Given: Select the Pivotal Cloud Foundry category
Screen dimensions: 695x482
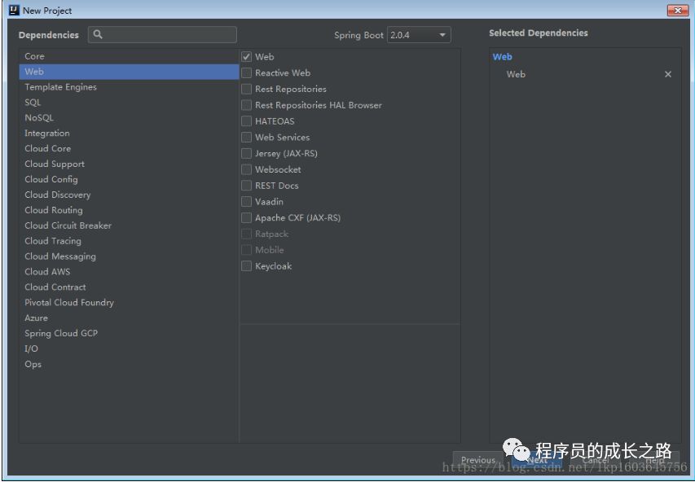Looking at the screenshot, I should (x=129, y=303).
